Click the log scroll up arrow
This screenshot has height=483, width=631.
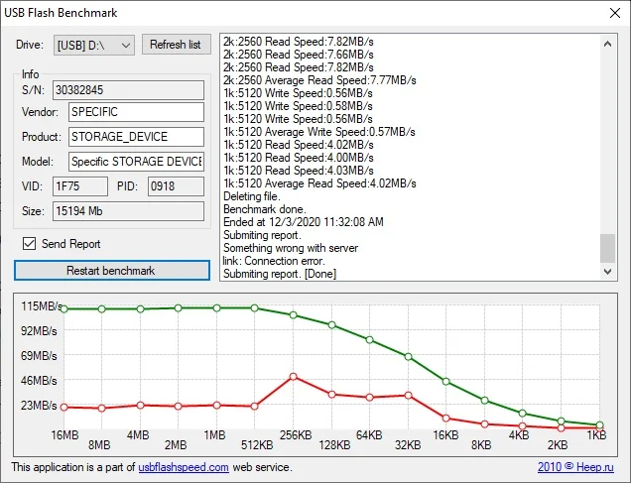point(607,44)
